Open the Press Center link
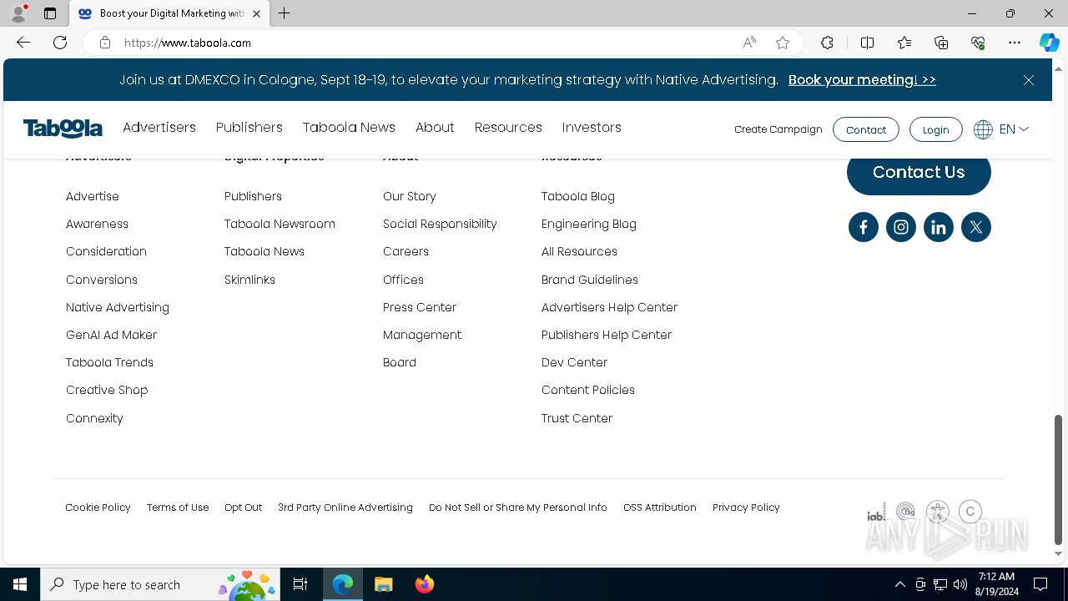Screen dimensions: 1068x601 [420, 307]
